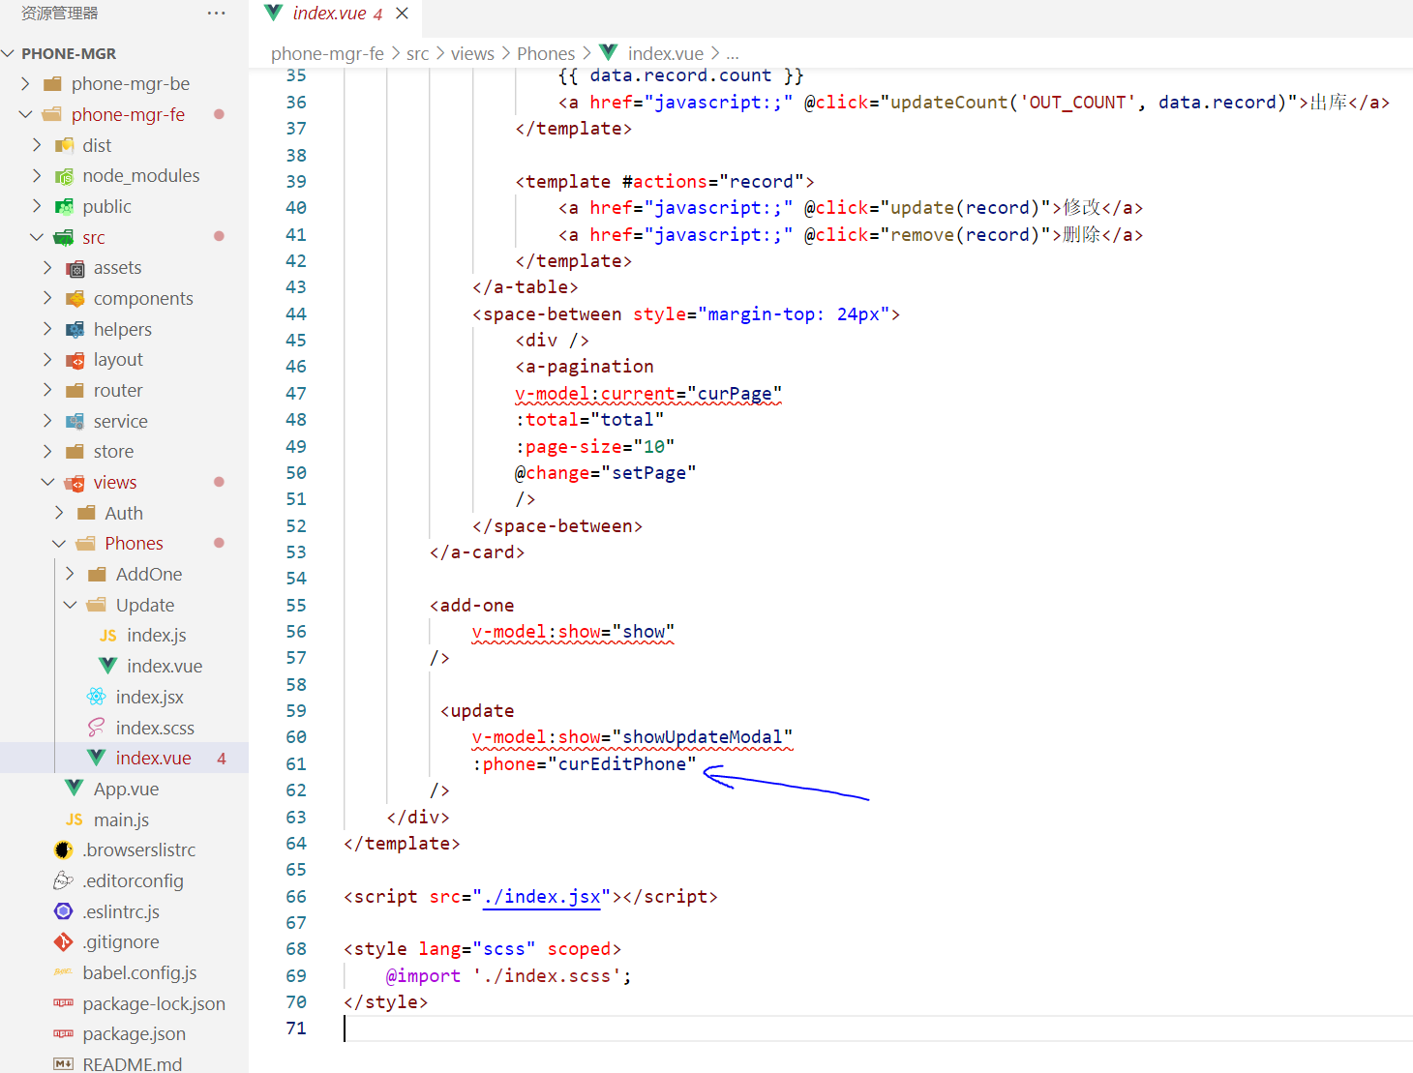Screen dimensions: 1413x1073
Task: Collapse the Phones folder chevron
Action: (x=59, y=544)
